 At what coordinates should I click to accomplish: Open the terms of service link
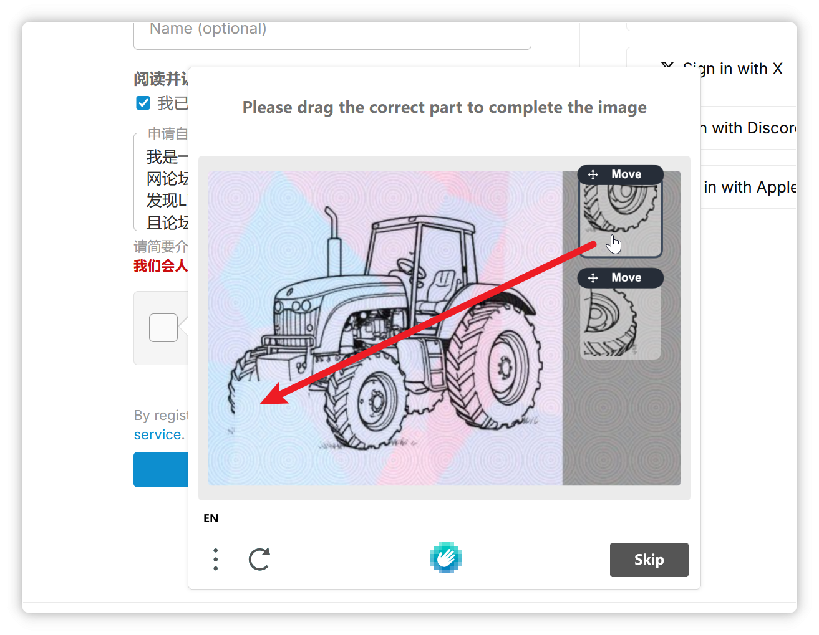pyautogui.click(x=158, y=434)
